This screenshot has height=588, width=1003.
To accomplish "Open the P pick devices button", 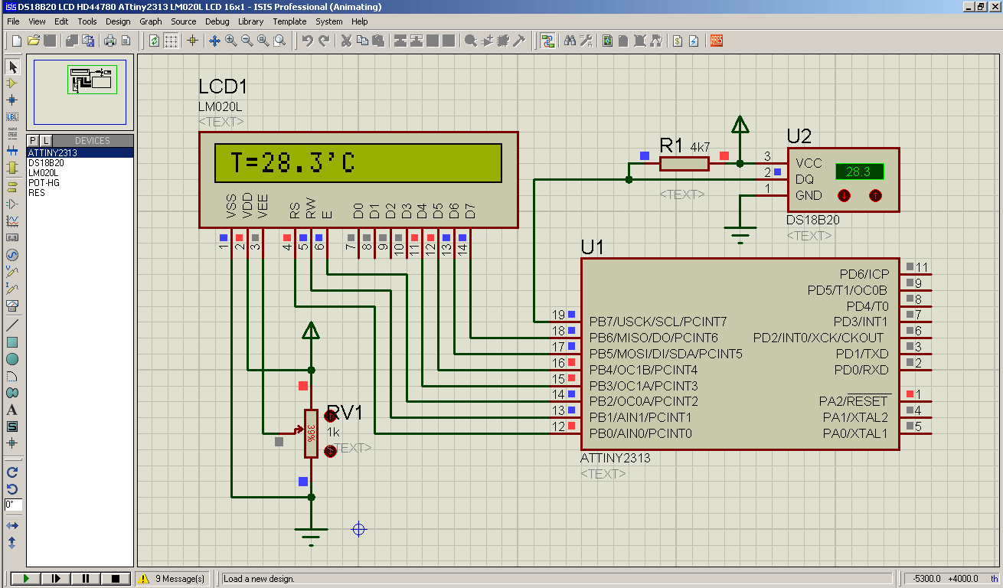I will click(33, 141).
